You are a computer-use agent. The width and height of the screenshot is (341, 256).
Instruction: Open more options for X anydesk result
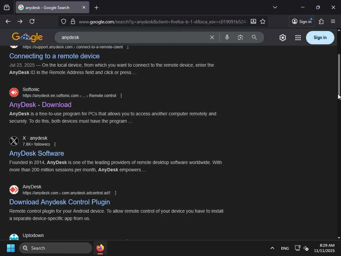coord(55,144)
